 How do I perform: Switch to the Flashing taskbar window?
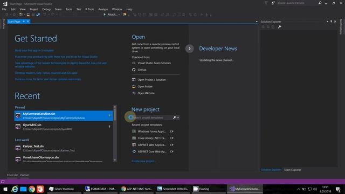pyautogui.click(x=209, y=189)
